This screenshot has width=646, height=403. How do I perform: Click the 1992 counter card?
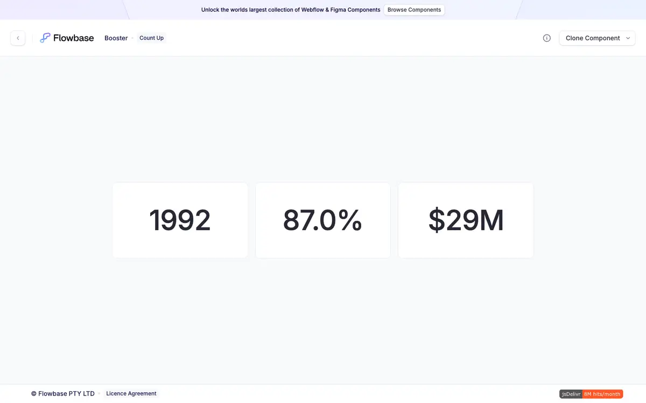[180, 220]
